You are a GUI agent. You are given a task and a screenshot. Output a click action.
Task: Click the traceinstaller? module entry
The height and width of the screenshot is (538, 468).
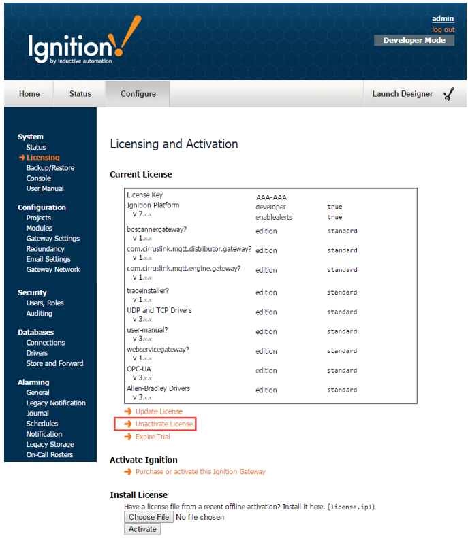click(x=148, y=290)
